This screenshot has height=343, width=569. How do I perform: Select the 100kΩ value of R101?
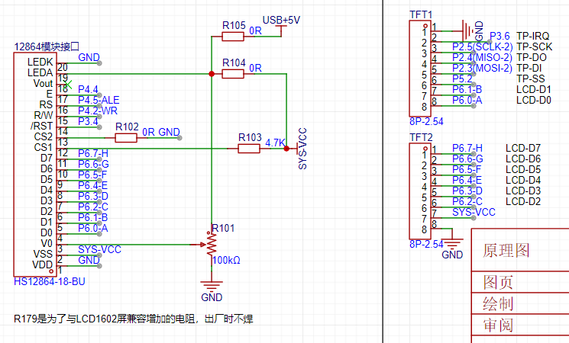pos(226,260)
